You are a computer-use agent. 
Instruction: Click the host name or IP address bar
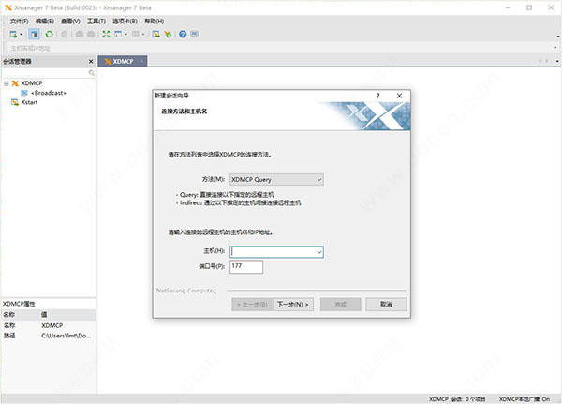click(279, 48)
